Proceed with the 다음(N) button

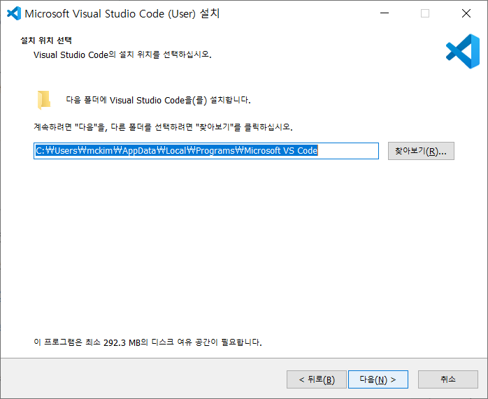point(378,379)
